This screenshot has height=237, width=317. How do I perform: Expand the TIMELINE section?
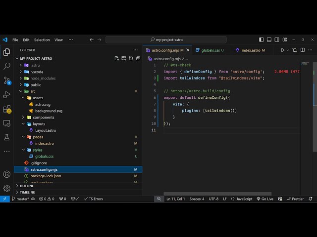tap(78, 192)
